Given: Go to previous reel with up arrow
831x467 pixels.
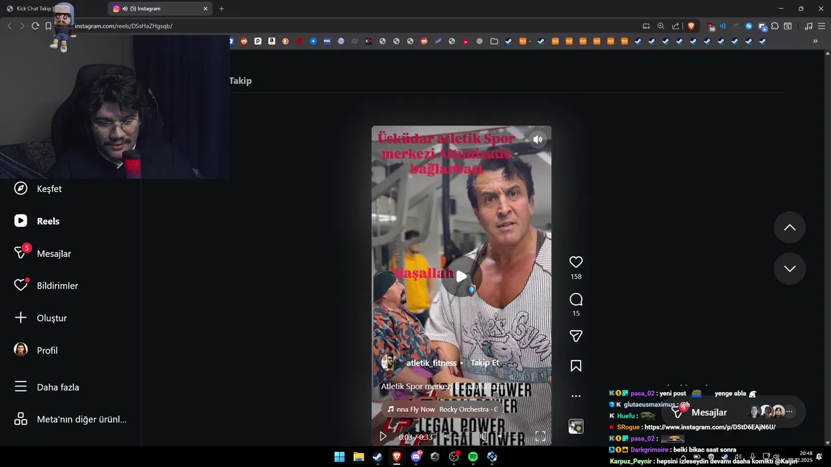Looking at the screenshot, I should tap(789, 227).
